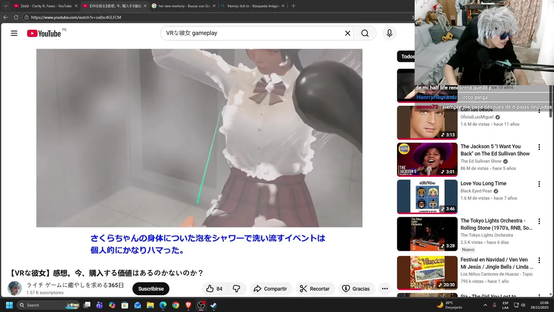
Task: Open a new browser tab with the plus
Action: click(293, 6)
